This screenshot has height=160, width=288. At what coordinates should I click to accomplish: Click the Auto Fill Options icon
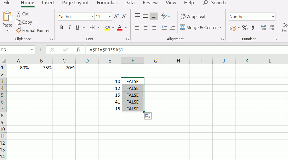pyautogui.click(x=148, y=116)
